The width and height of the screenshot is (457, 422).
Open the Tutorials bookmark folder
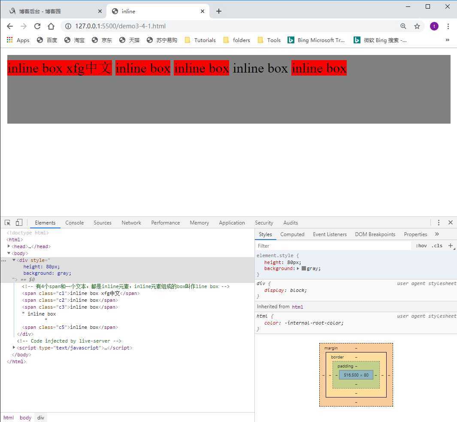(x=200, y=40)
